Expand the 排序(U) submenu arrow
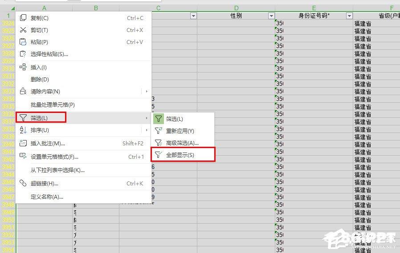The image size is (400, 253). click(147, 130)
